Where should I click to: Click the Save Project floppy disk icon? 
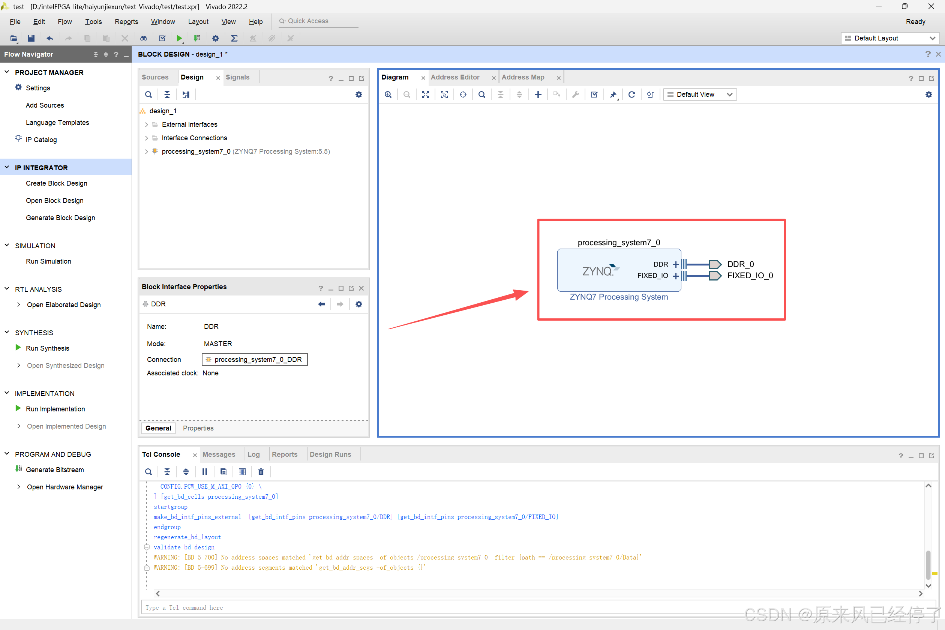[31, 38]
